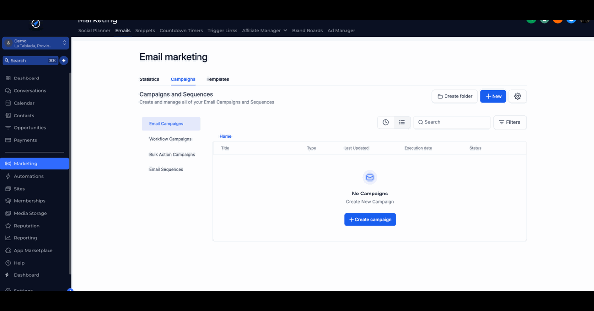Select Workflow Campaigns in the campaign list
The width and height of the screenshot is (594, 311).
(x=170, y=139)
